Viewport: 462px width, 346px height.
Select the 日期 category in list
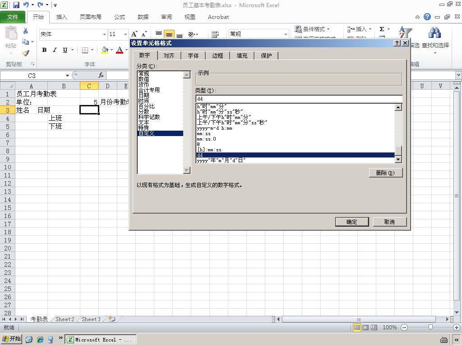pos(160,96)
